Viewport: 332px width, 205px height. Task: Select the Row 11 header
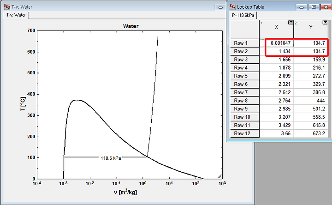[245, 125]
